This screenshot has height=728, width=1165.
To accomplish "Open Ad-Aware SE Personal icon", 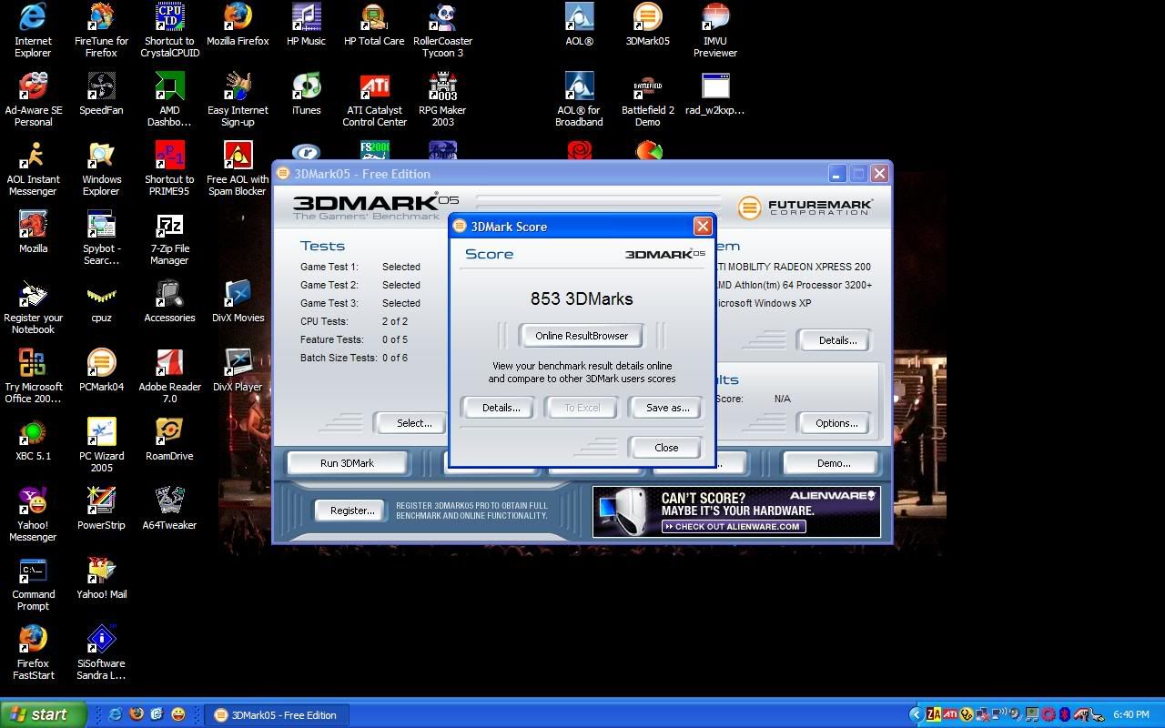I will [33, 99].
